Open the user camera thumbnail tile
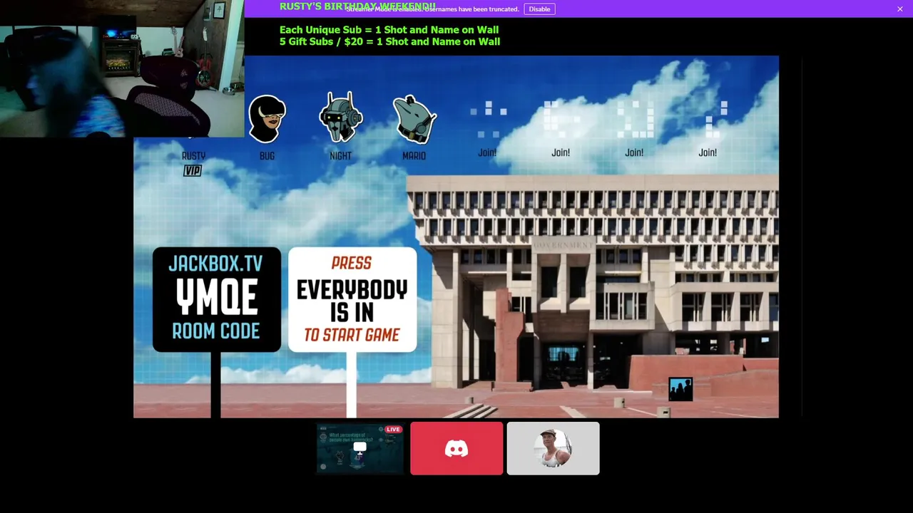The width and height of the screenshot is (913, 513). coord(554,448)
